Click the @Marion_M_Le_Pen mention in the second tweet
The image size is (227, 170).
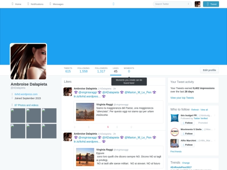(138, 138)
